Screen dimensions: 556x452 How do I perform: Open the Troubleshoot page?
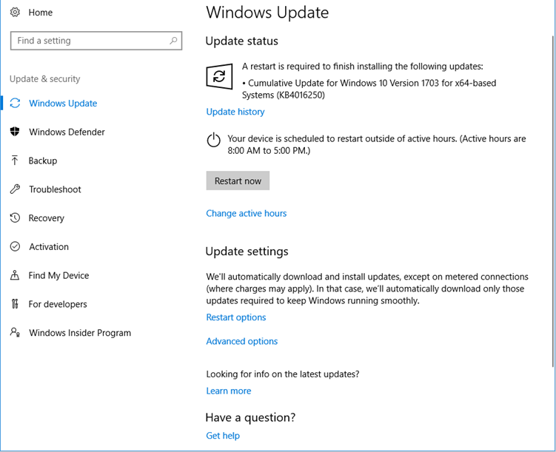click(55, 189)
